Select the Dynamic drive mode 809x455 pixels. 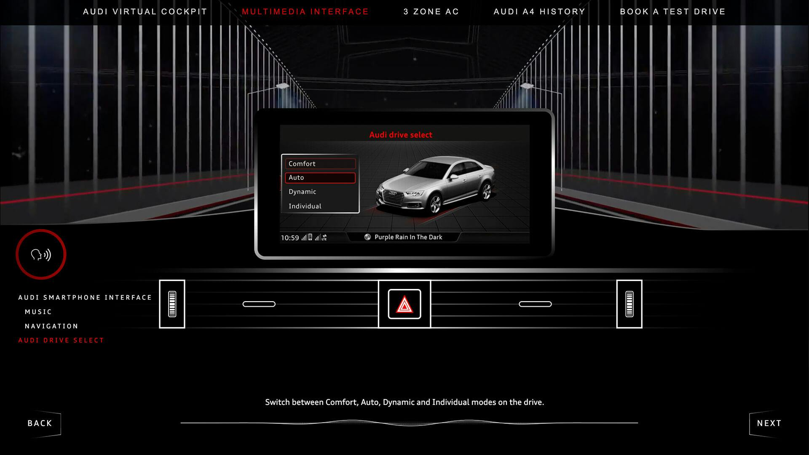[x=320, y=192]
